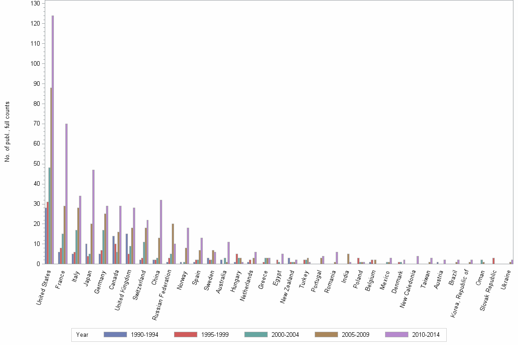Select the teal 2000-2004 legend swatch
The height and width of the screenshot is (345, 518).
(254, 335)
